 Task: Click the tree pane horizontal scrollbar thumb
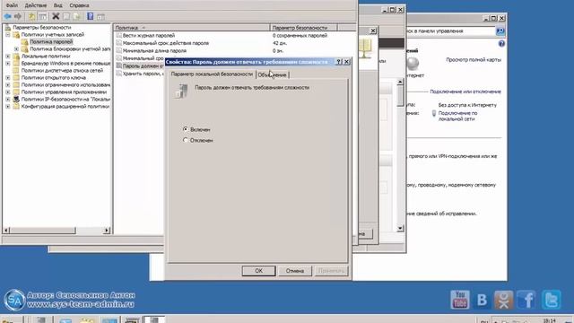(42, 231)
